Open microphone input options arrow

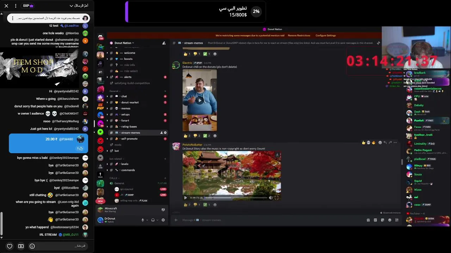[147, 220]
